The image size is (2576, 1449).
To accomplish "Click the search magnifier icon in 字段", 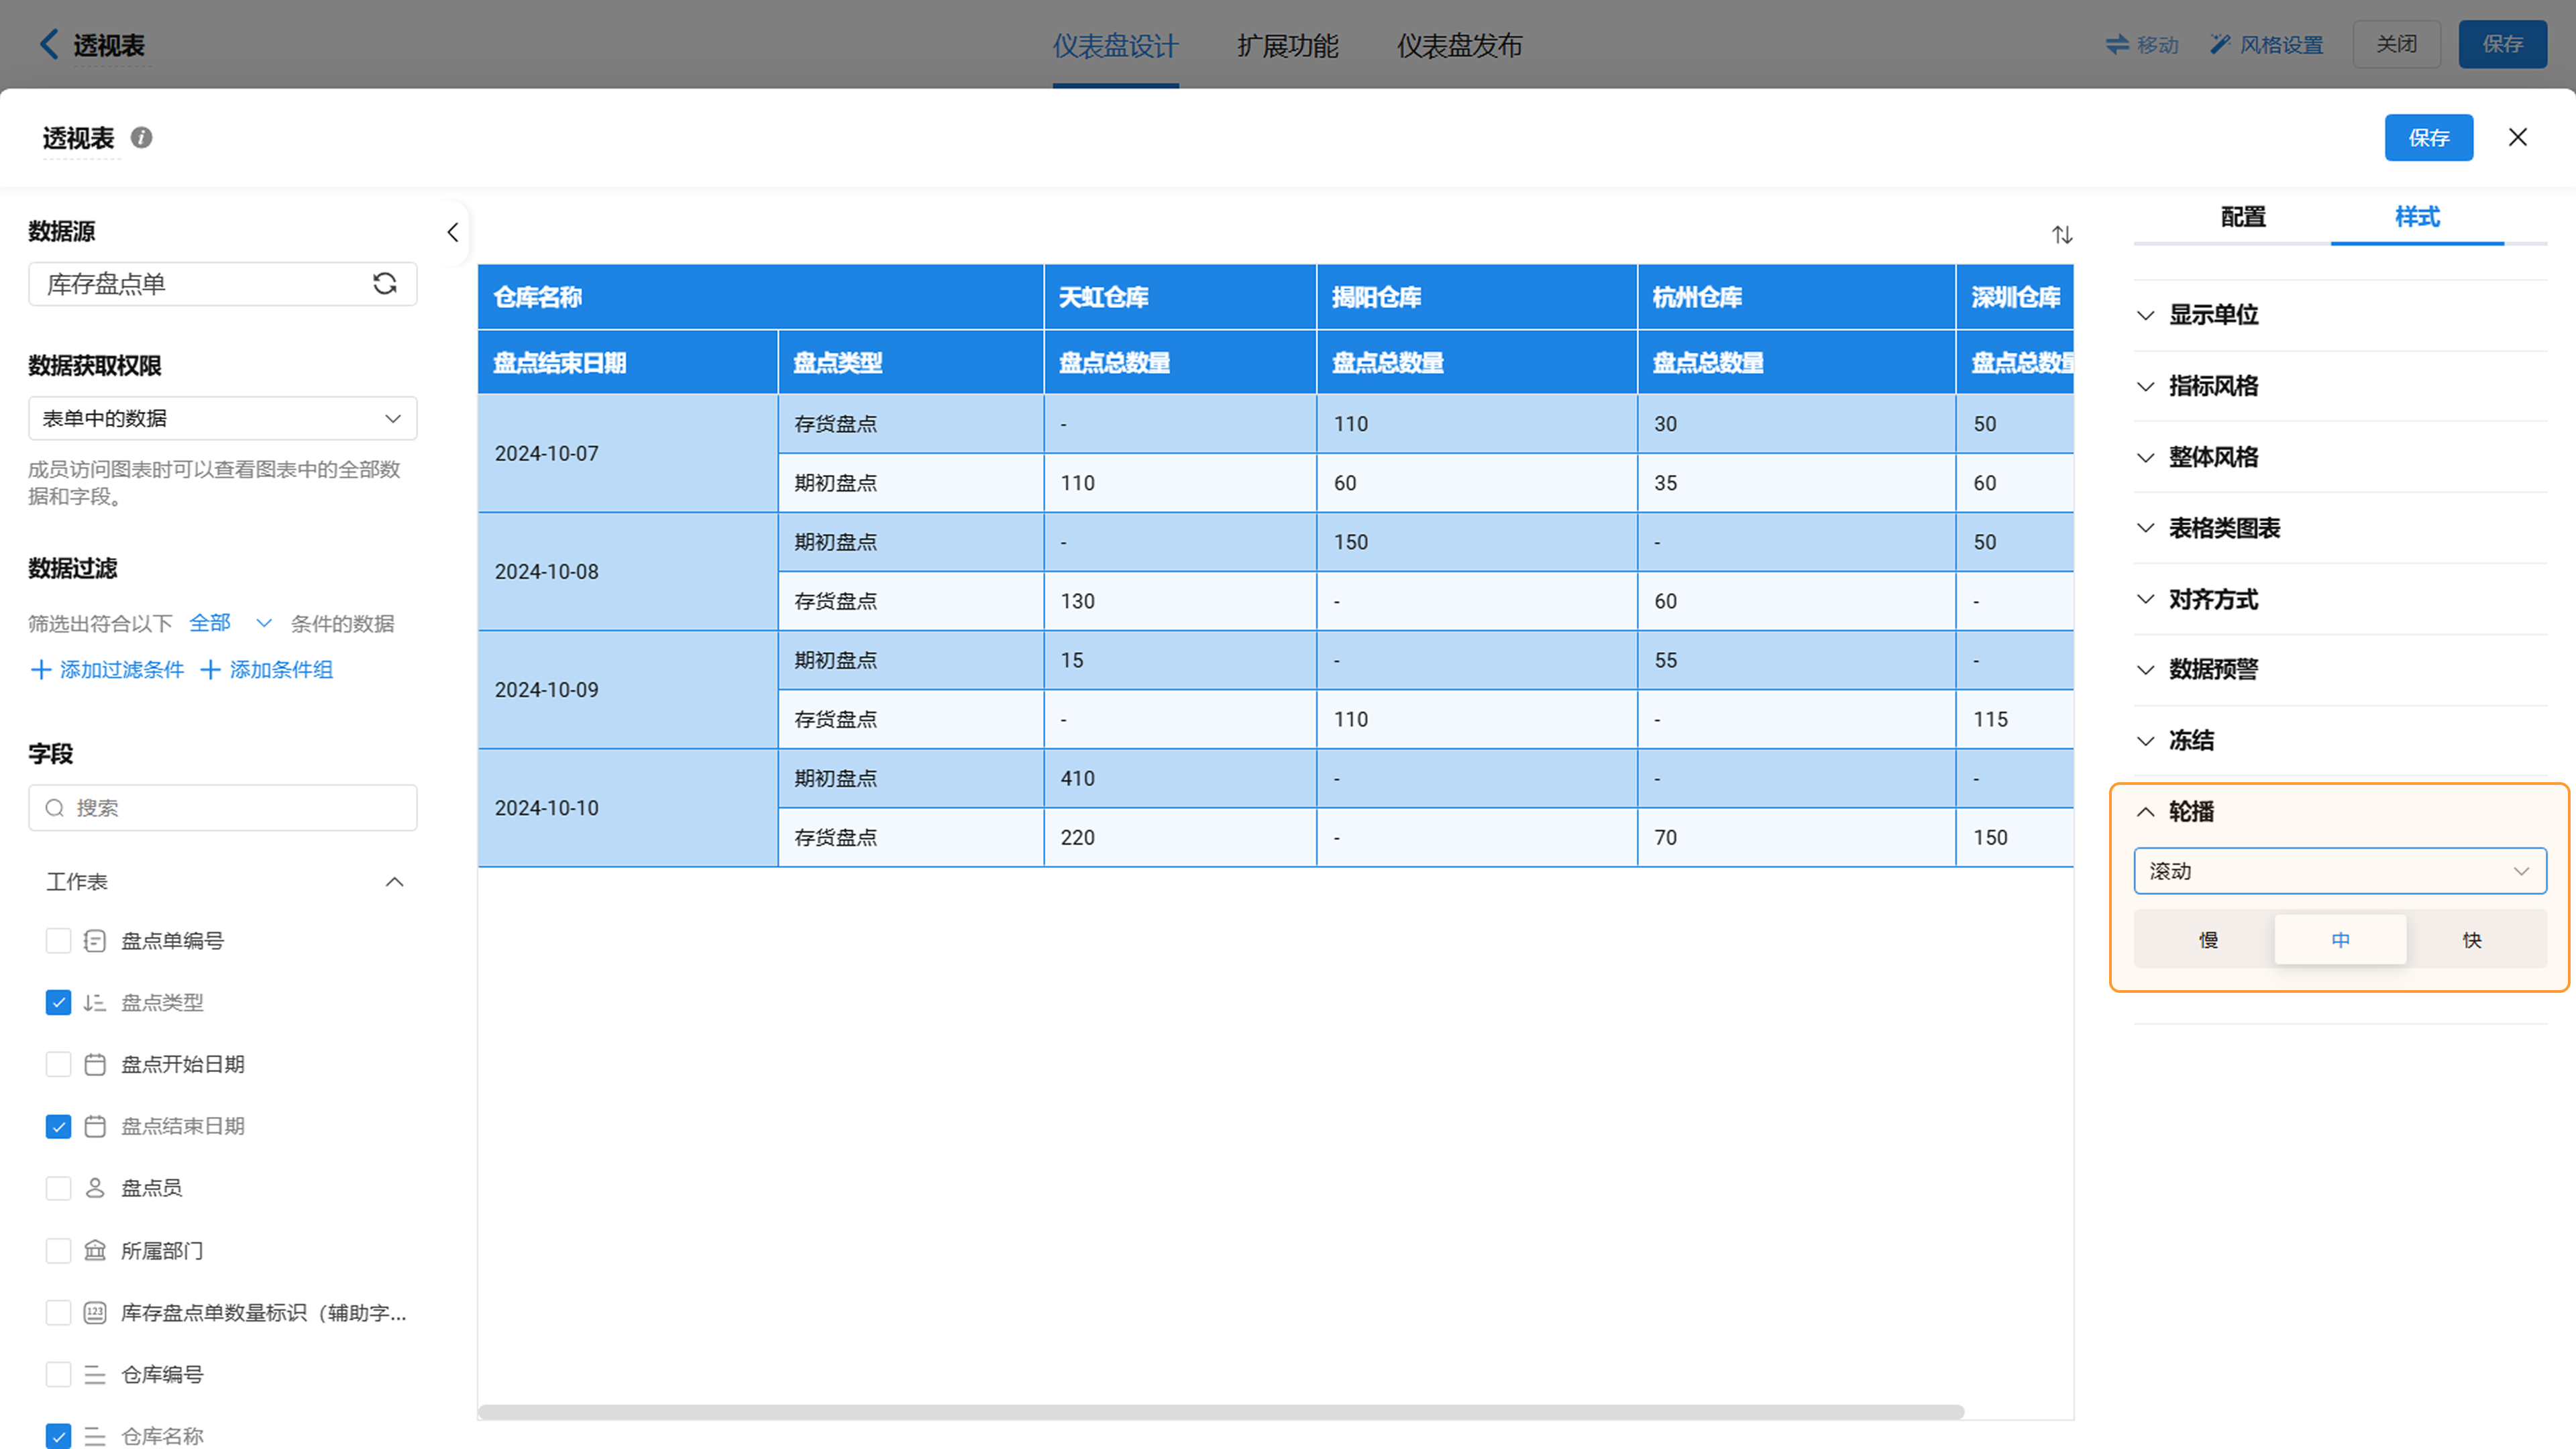I will pos(55,808).
